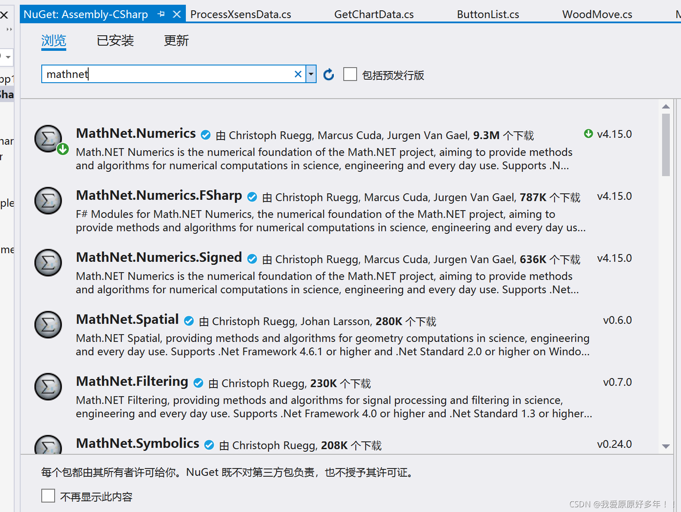
Task: Select the MathNet.Numerics.Signed package title
Action: (x=159, y=258)
